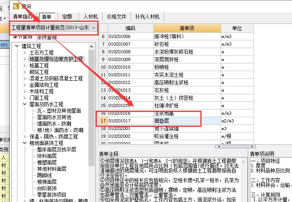Expand the 保温、隔热、防腐工程 node
292x202 pixels.
tap(25, 137)
